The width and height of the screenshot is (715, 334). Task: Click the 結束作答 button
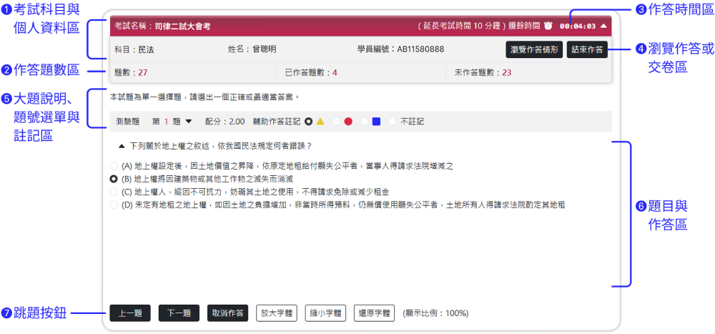[x=587, y=49]
